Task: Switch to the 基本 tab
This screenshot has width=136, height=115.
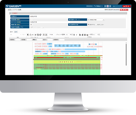Action: click(11, 32)
